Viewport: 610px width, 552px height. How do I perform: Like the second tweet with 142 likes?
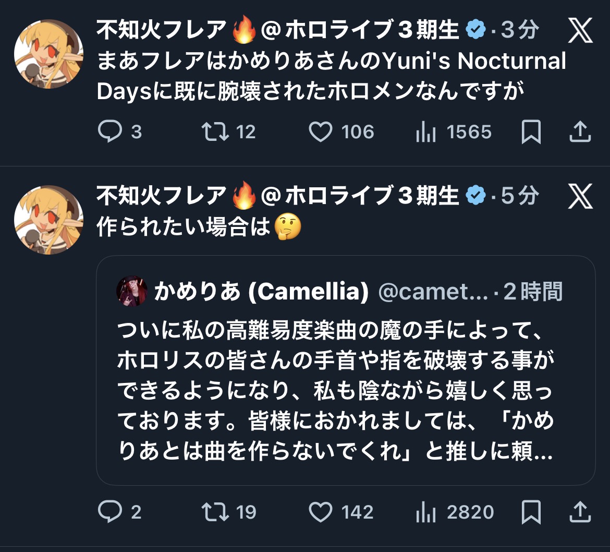320,512
